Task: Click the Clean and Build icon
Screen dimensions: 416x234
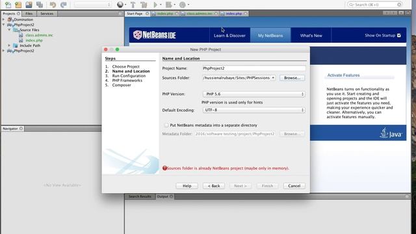Action: pos(144,5)
